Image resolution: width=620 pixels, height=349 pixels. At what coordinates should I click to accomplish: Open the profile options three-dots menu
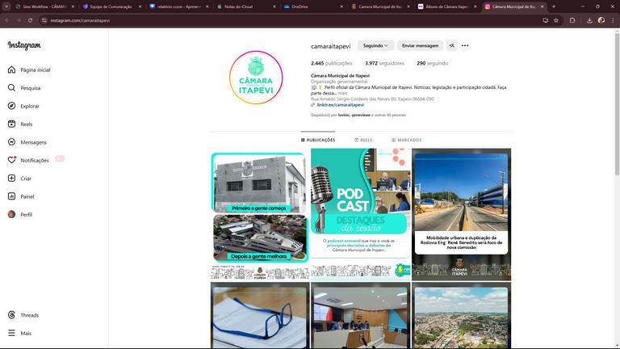click(x=465, y=46)
